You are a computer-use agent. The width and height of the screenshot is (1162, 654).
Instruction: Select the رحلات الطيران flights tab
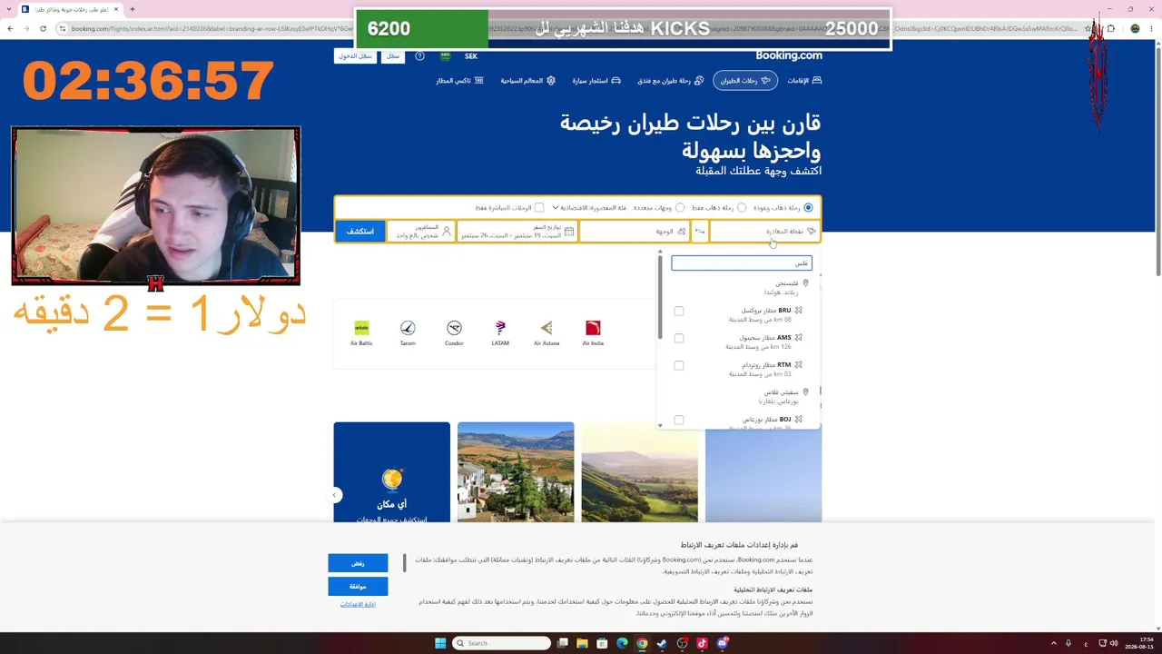(x=745, y=81)
